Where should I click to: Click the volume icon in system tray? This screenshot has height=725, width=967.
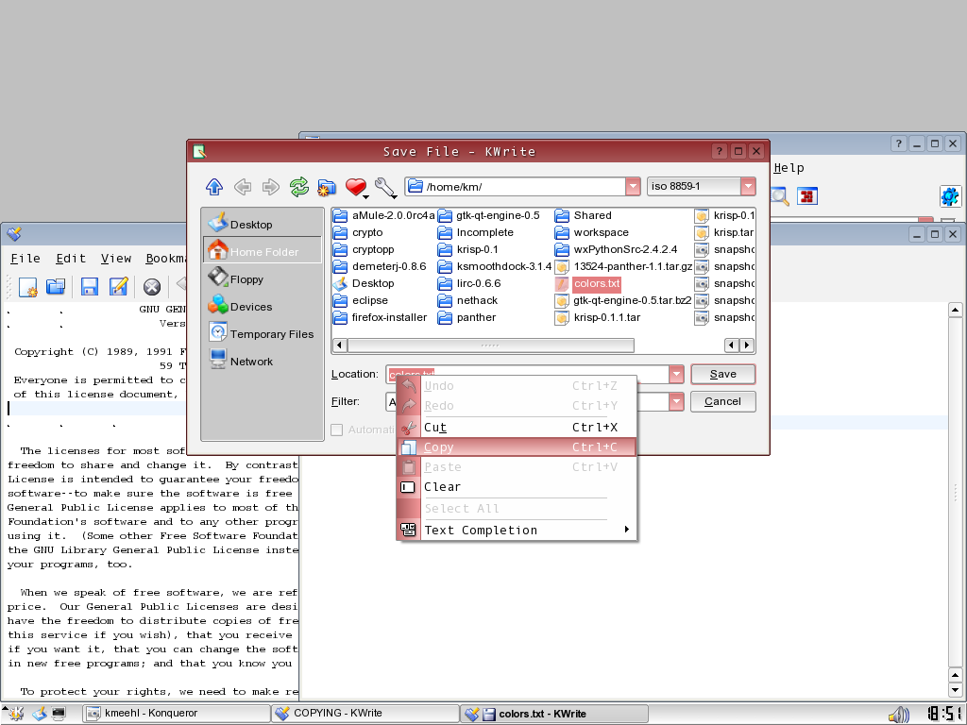[x=899, y=715]
